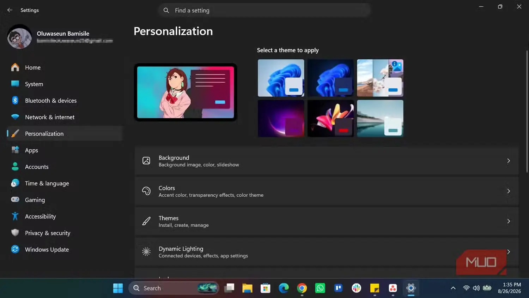Image resolution: width=529 pixels, height=298 pixels.
Task: Open WhatsApp from the taskbar
Action: click(320, 288)
